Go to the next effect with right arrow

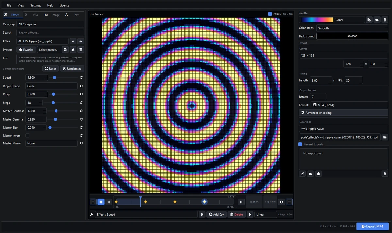click(x=81, y=41)
